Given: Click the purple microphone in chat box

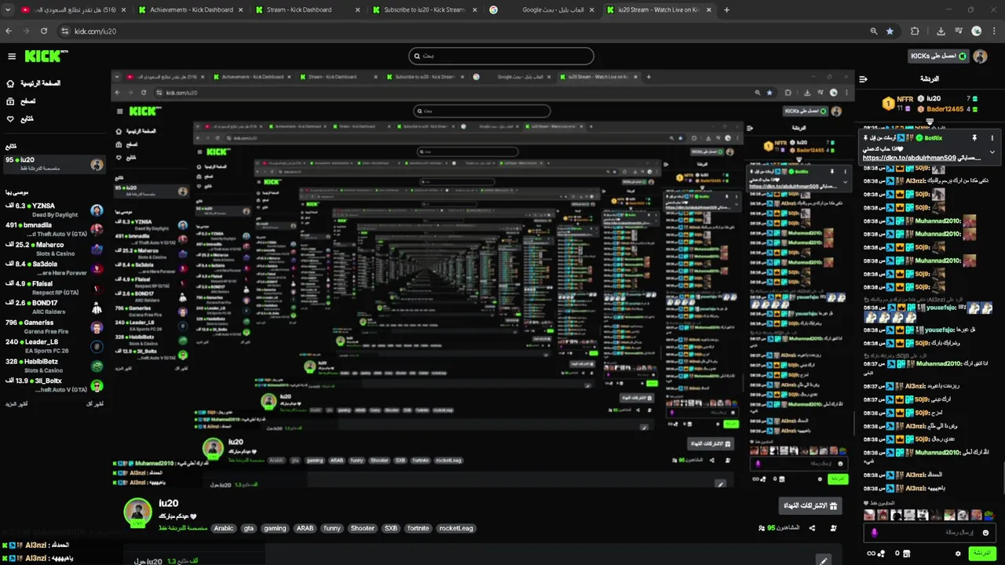Looking at the screenshot, I should tap(874, 533).
